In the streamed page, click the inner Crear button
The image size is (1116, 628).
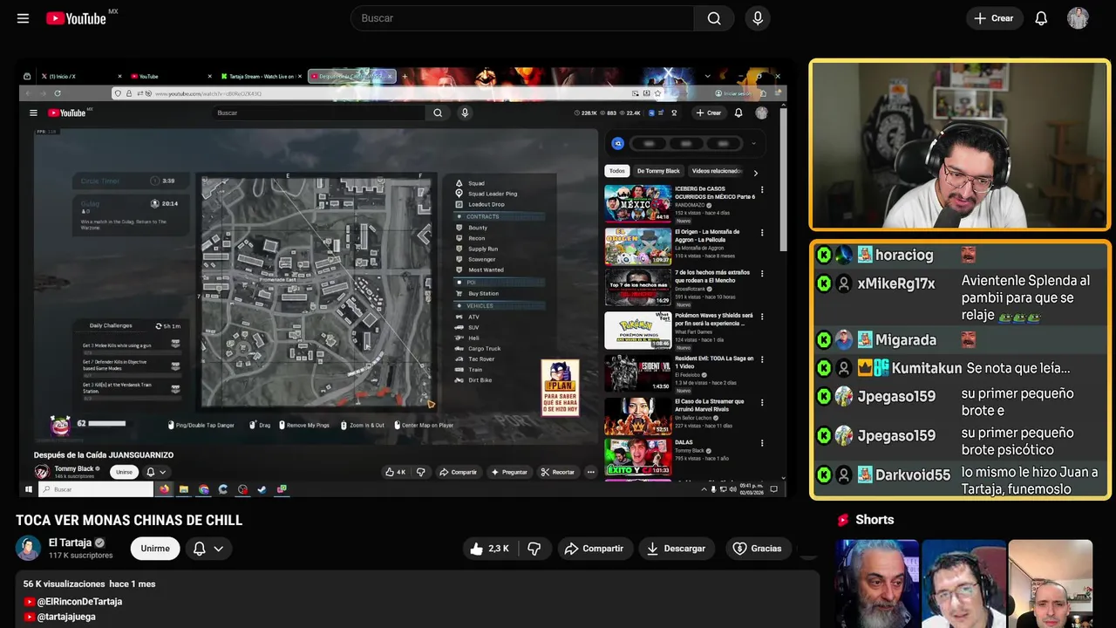coord(709,113)
